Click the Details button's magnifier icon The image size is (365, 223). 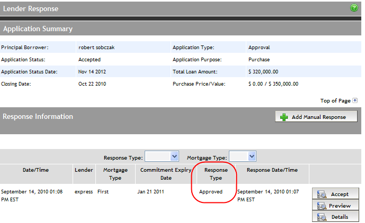tap(322, 217)
